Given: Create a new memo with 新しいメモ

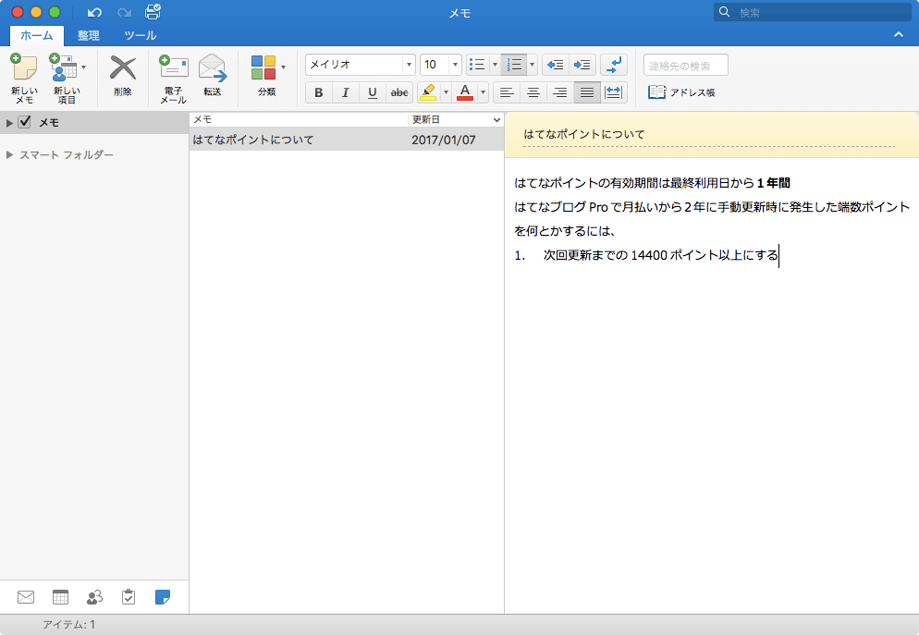Looking at the screenshot, I should pos(25,79).
